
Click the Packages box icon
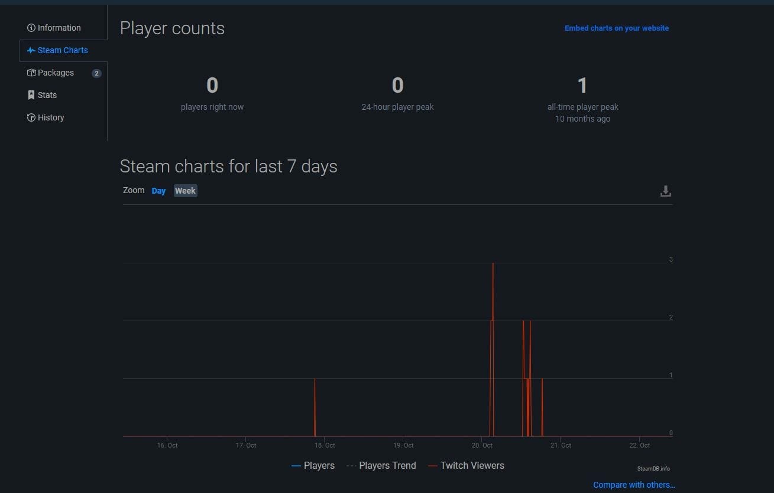pos(31,73)
